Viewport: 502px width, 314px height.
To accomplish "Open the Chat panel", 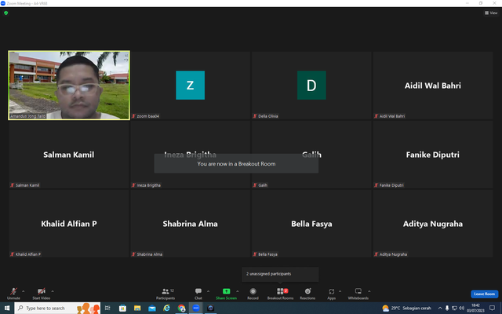I will 198,294.
